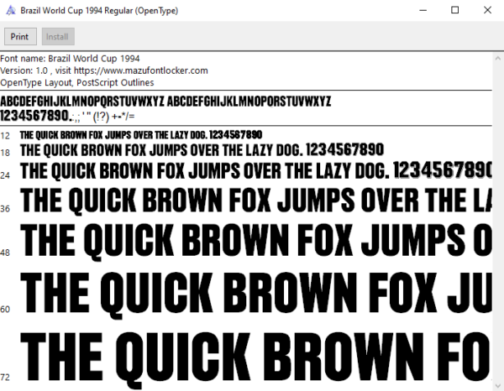Click the "60" size label
Screen dimensions: 504x391
pyautogui.click(x=5, y=309)
